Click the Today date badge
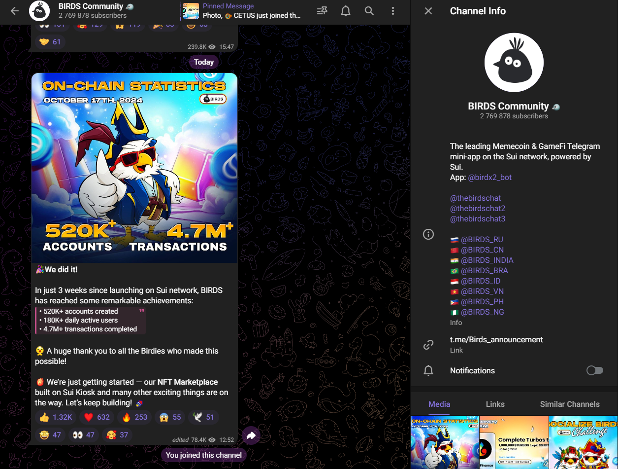This screenshot has width=618, height=469. [x=204, y=62]
